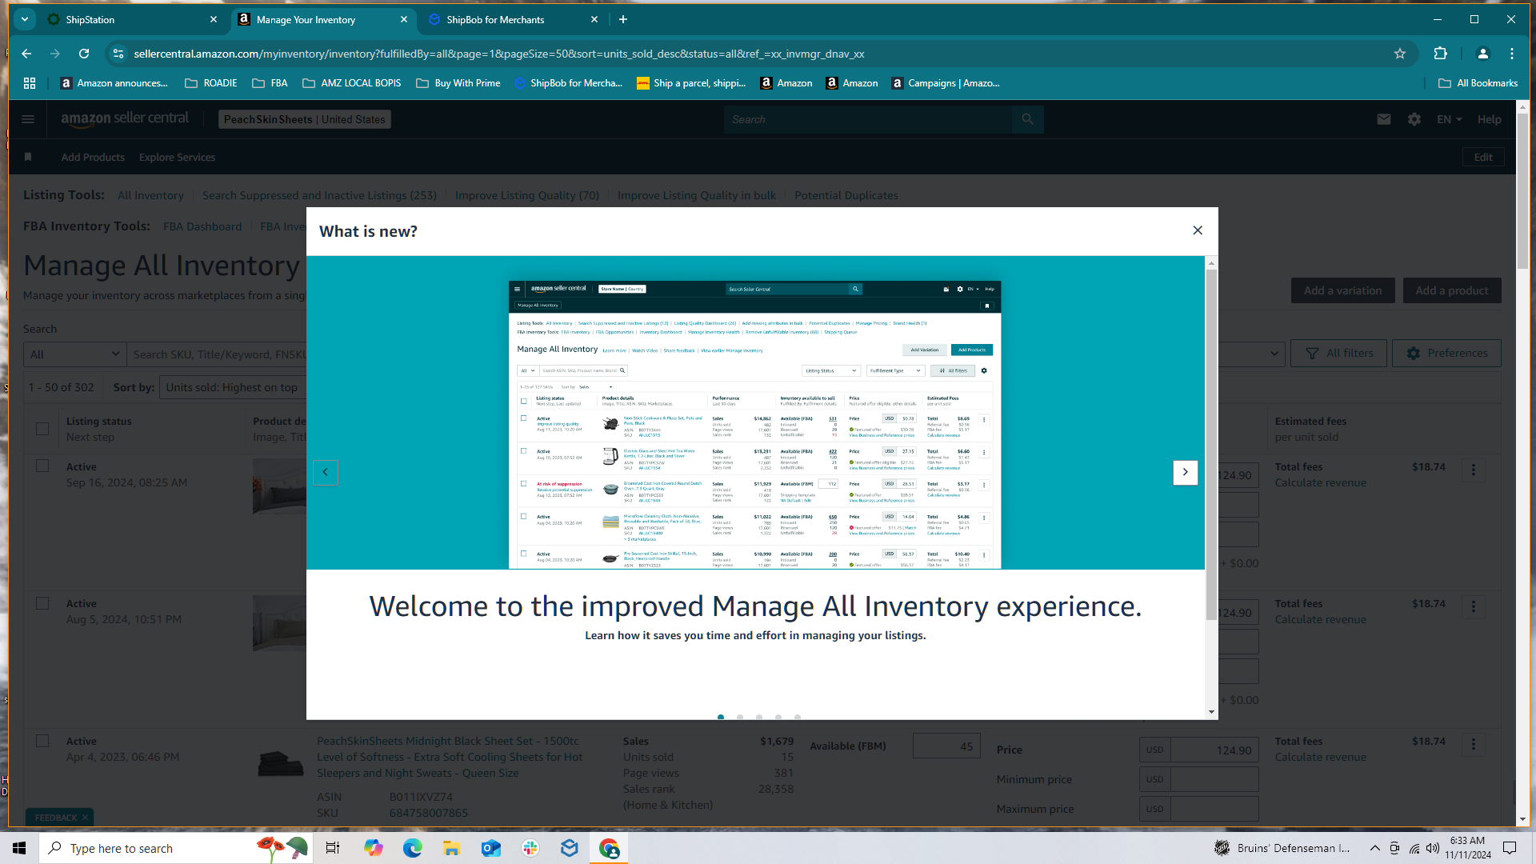Click the Windows Start button
This screenshot has height=864, width=1536.
point(19,848)
